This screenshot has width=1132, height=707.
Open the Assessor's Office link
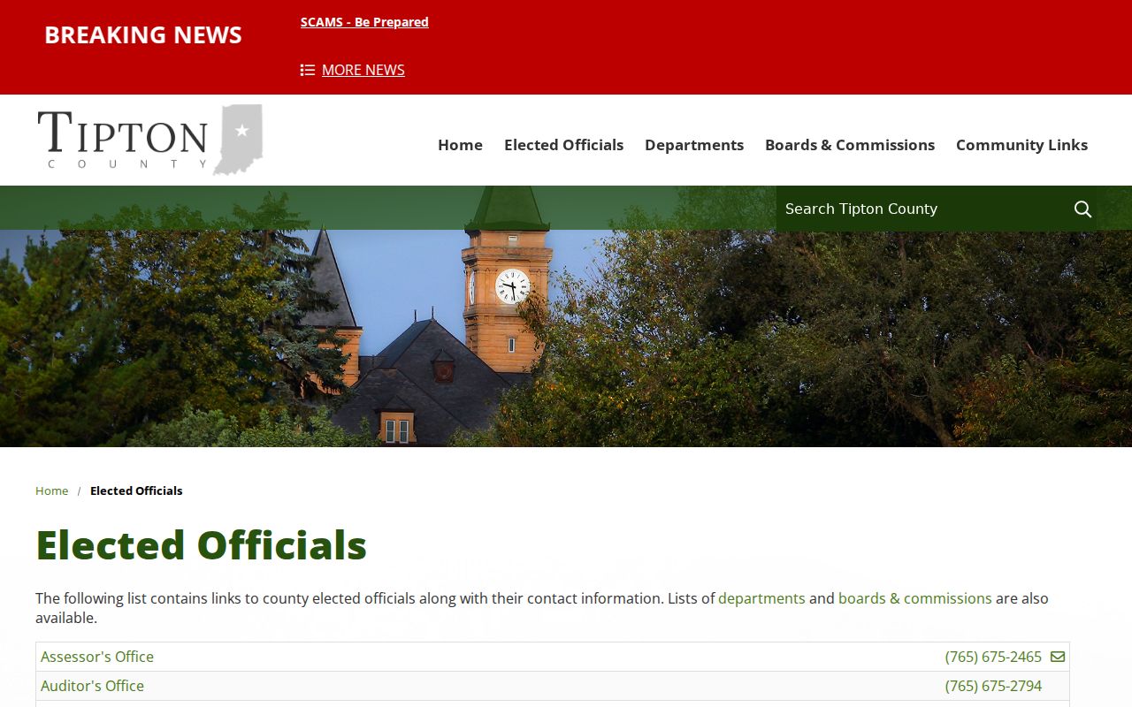[x=97, y=657]
